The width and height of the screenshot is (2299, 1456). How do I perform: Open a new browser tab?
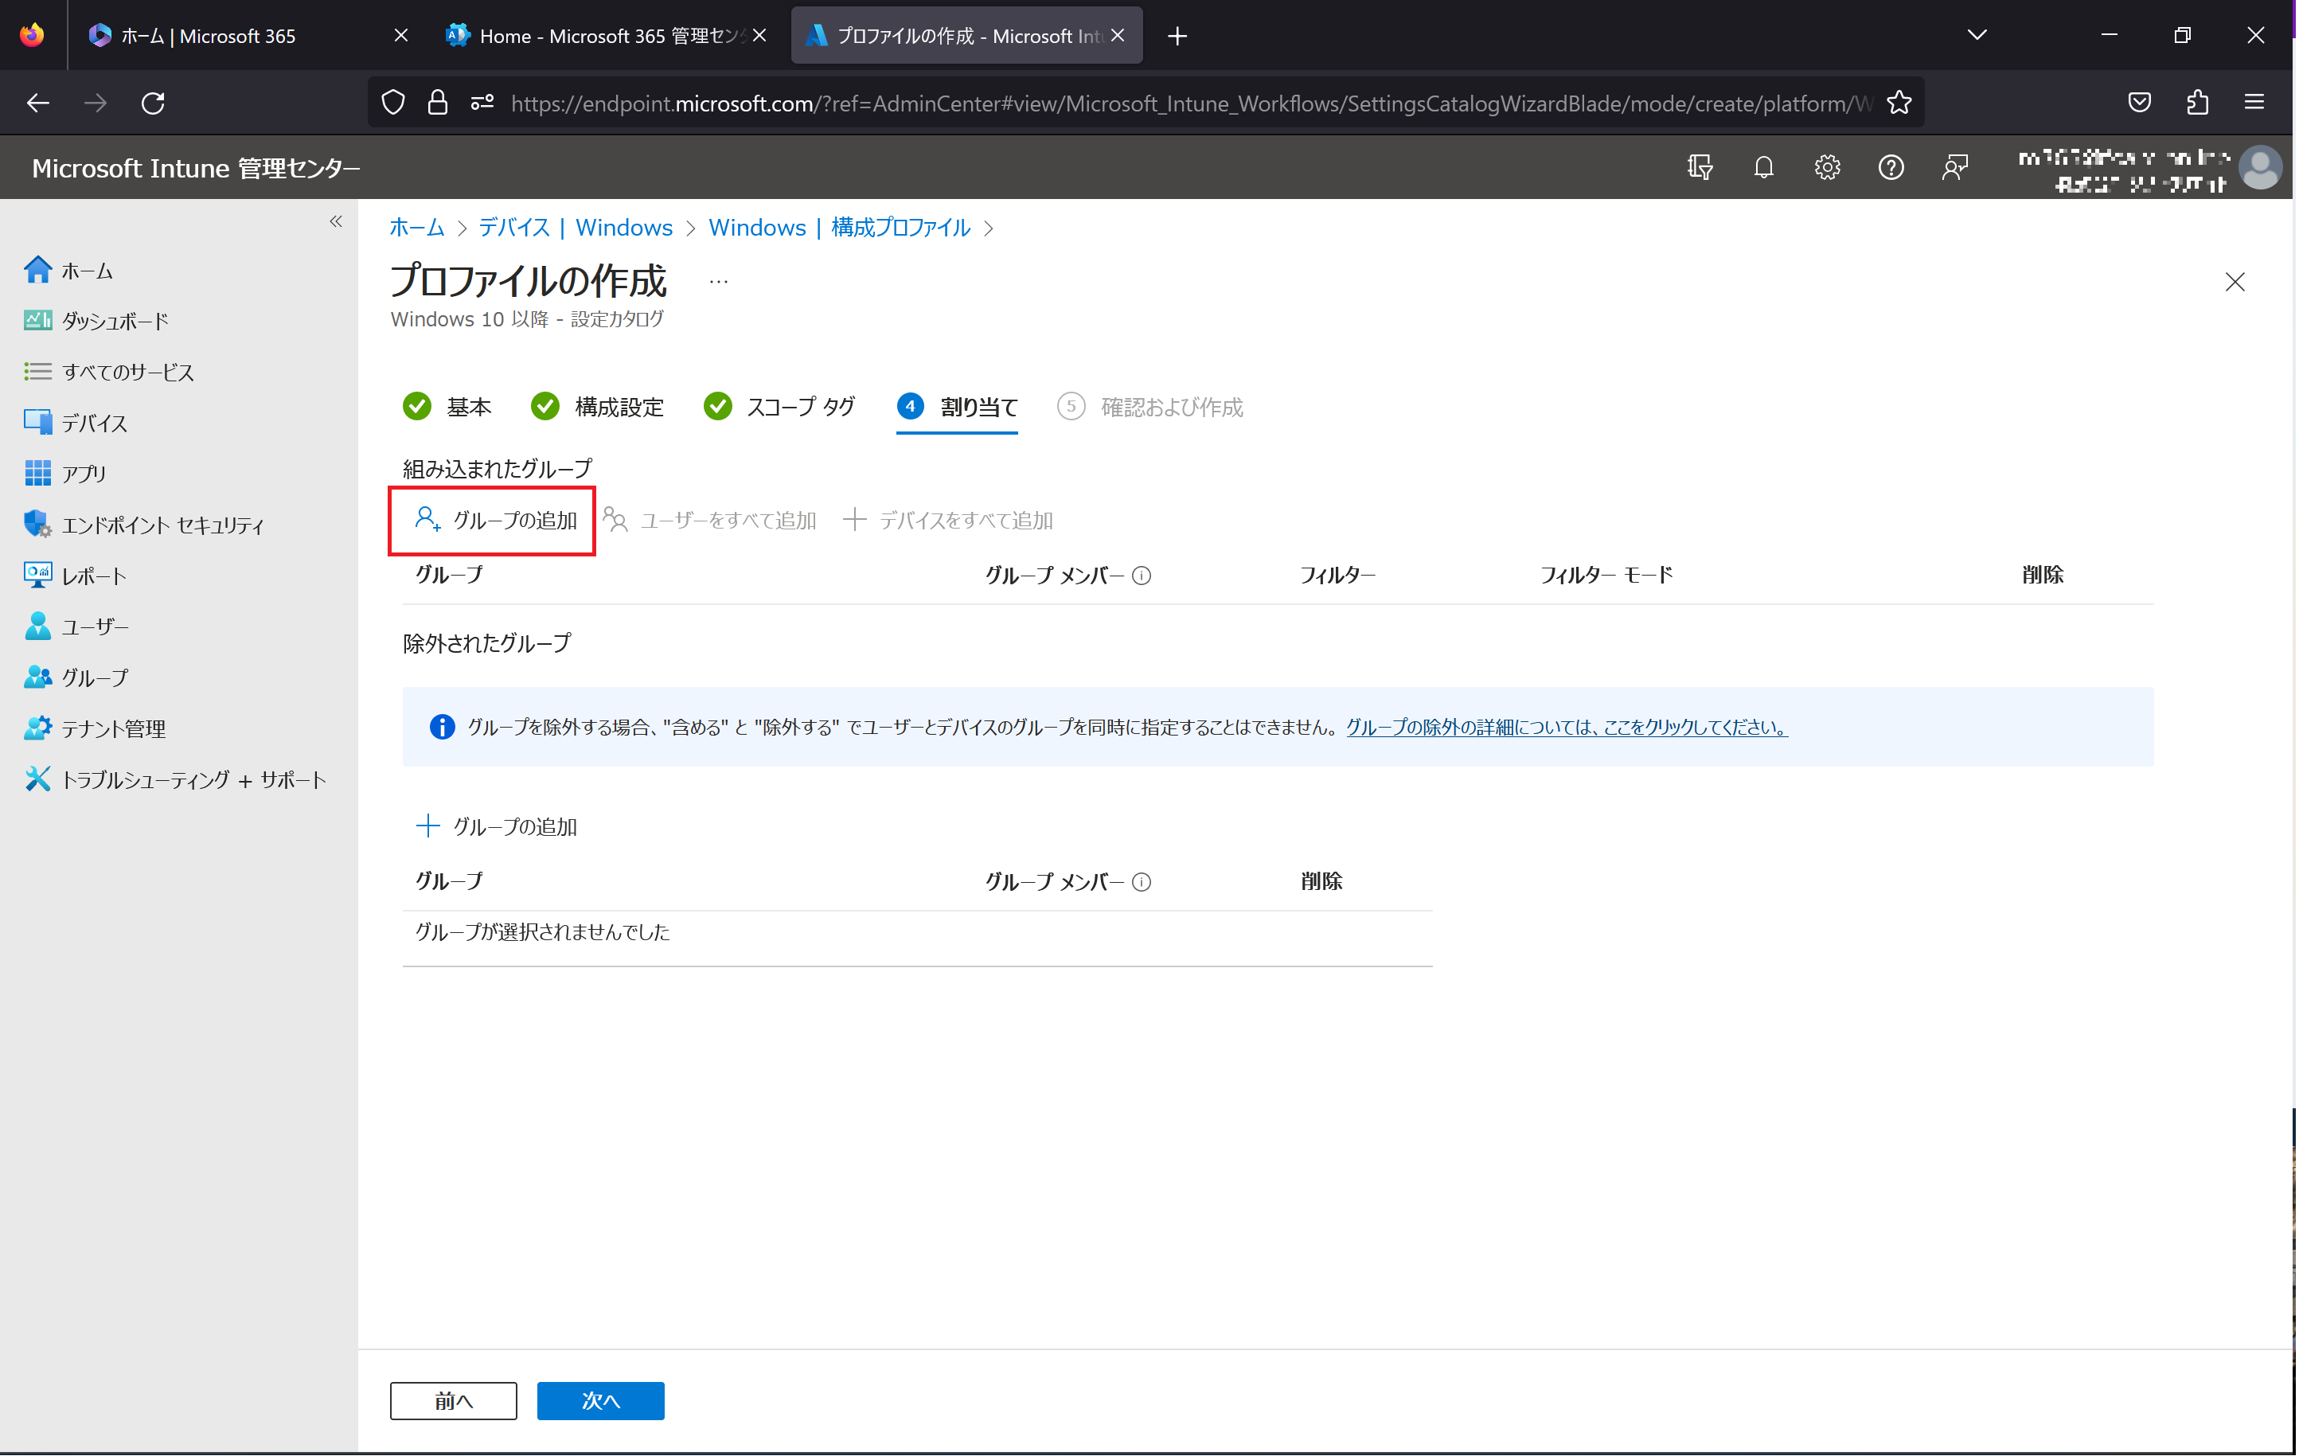(1178, 37)
